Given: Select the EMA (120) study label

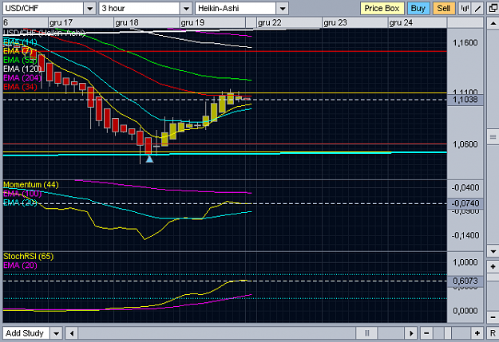Looking at the screenshot, I should (22, 69).
